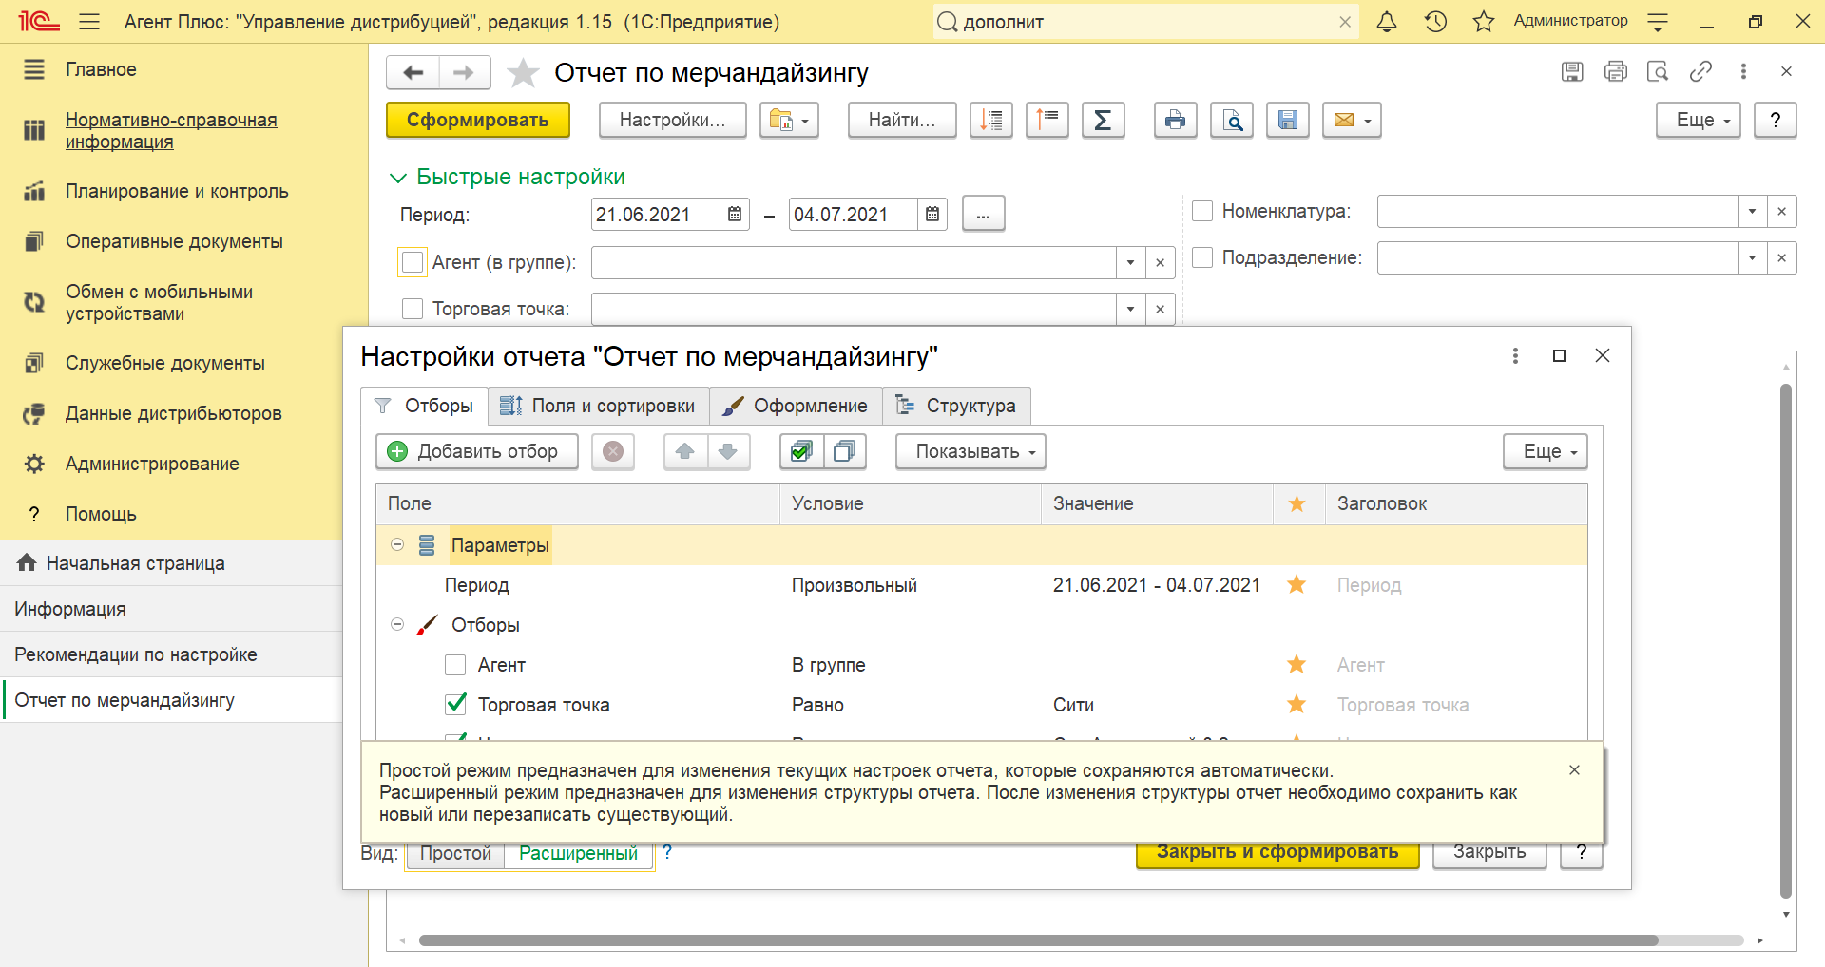
Task: Uncheck Торговая точка filter row checkbox
Action: (455, 704)
